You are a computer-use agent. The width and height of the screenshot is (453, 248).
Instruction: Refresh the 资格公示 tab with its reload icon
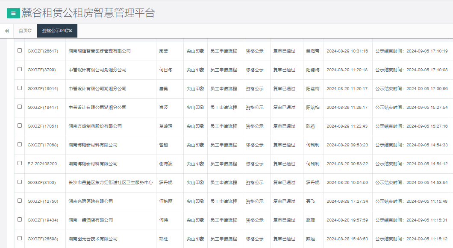(67, 30)
